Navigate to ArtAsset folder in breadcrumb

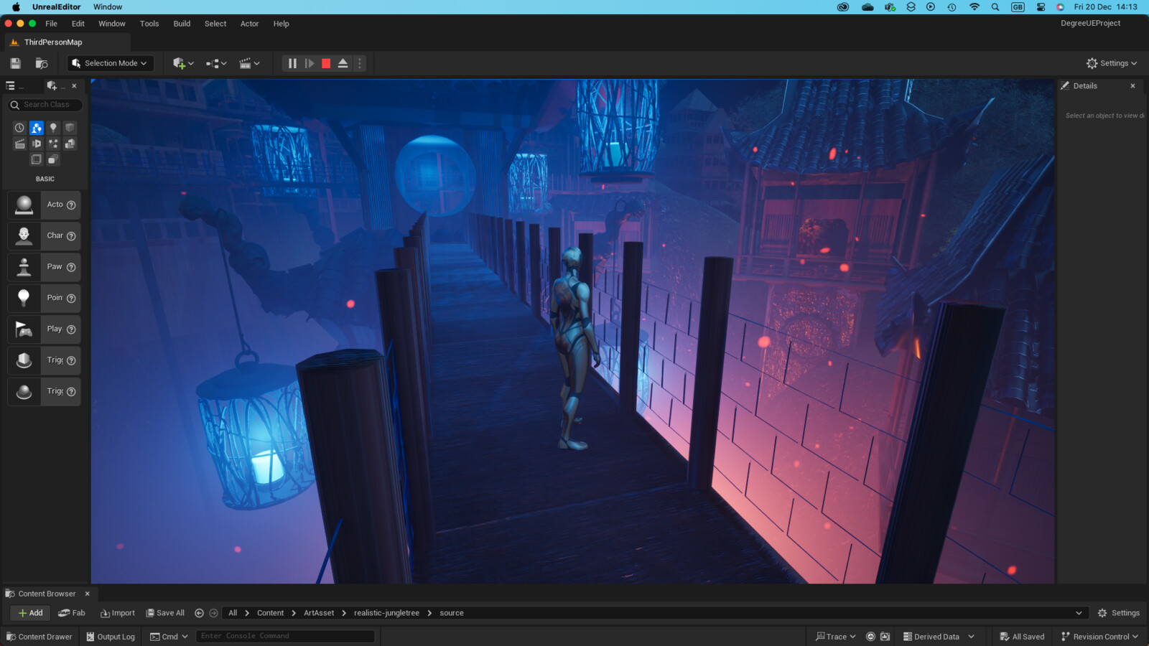pos(319,613)
